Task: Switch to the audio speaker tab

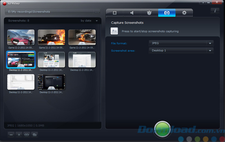Action: 132,13
